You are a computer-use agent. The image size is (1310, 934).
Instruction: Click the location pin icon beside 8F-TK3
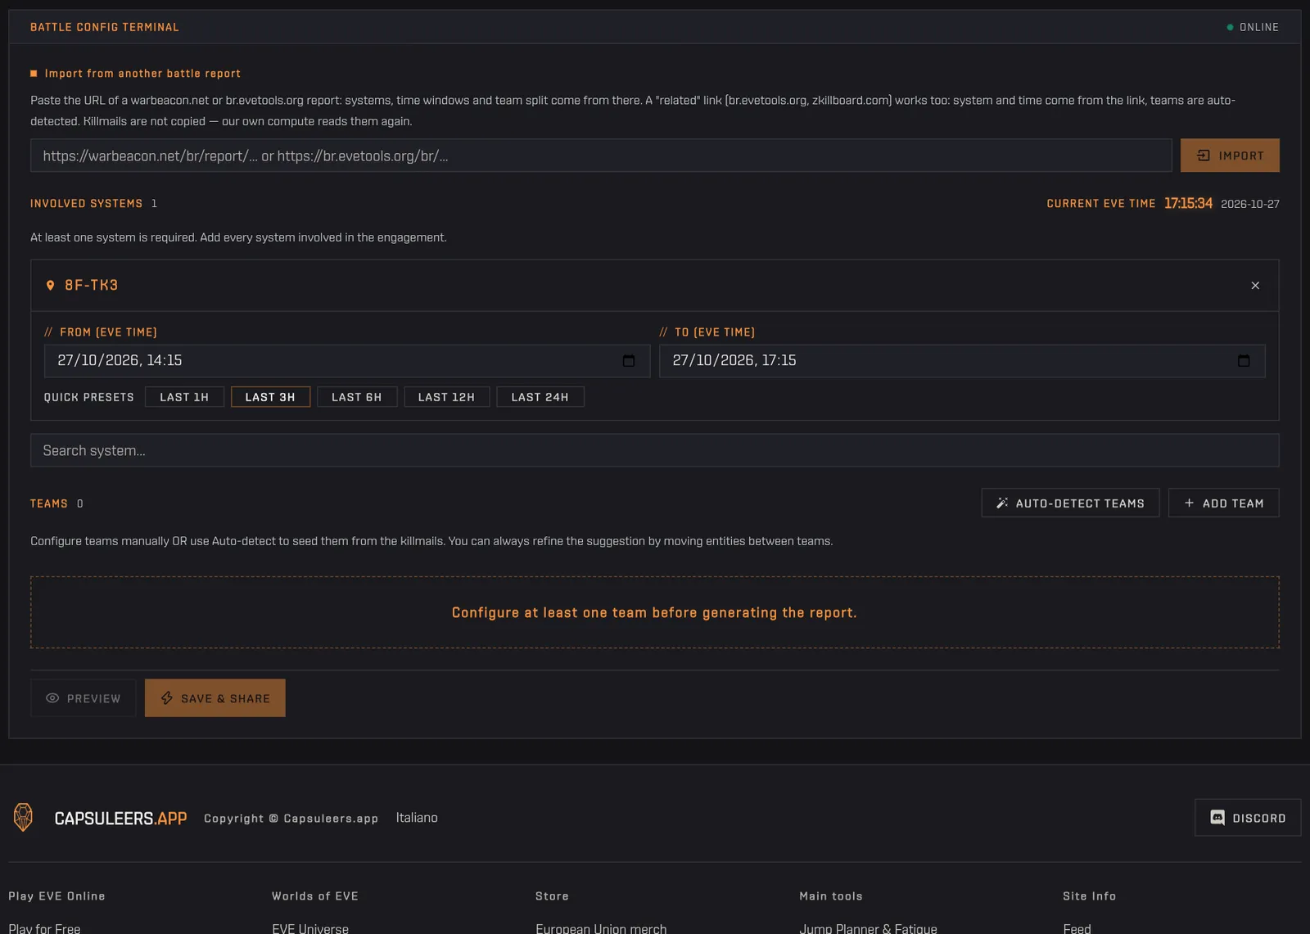coord(50,286)
